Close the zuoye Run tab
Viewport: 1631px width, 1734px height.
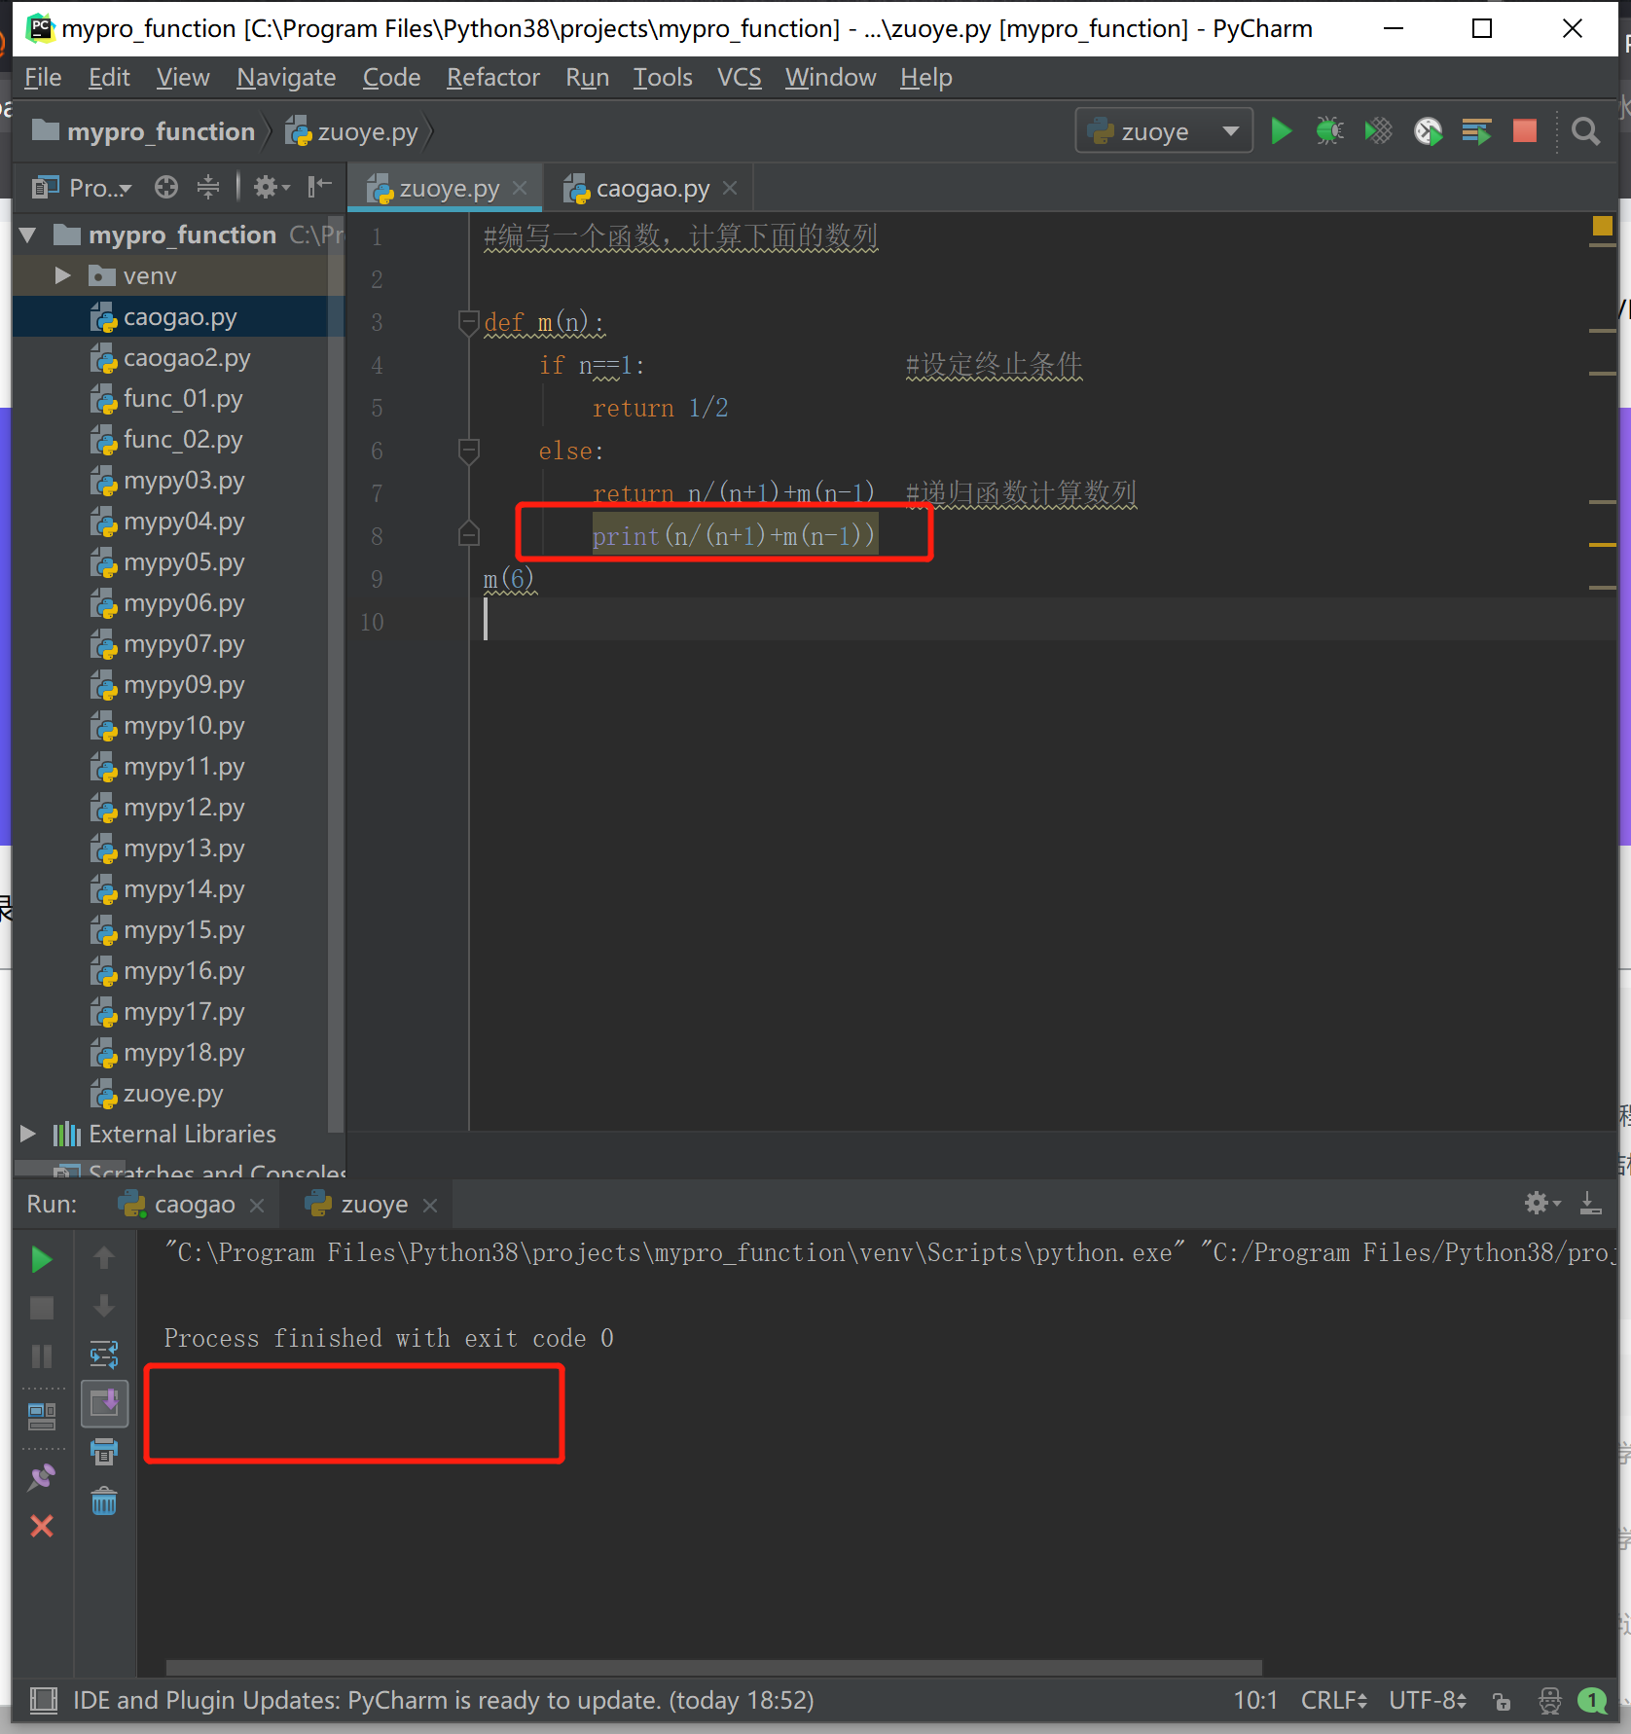[x=430, y=1205]
